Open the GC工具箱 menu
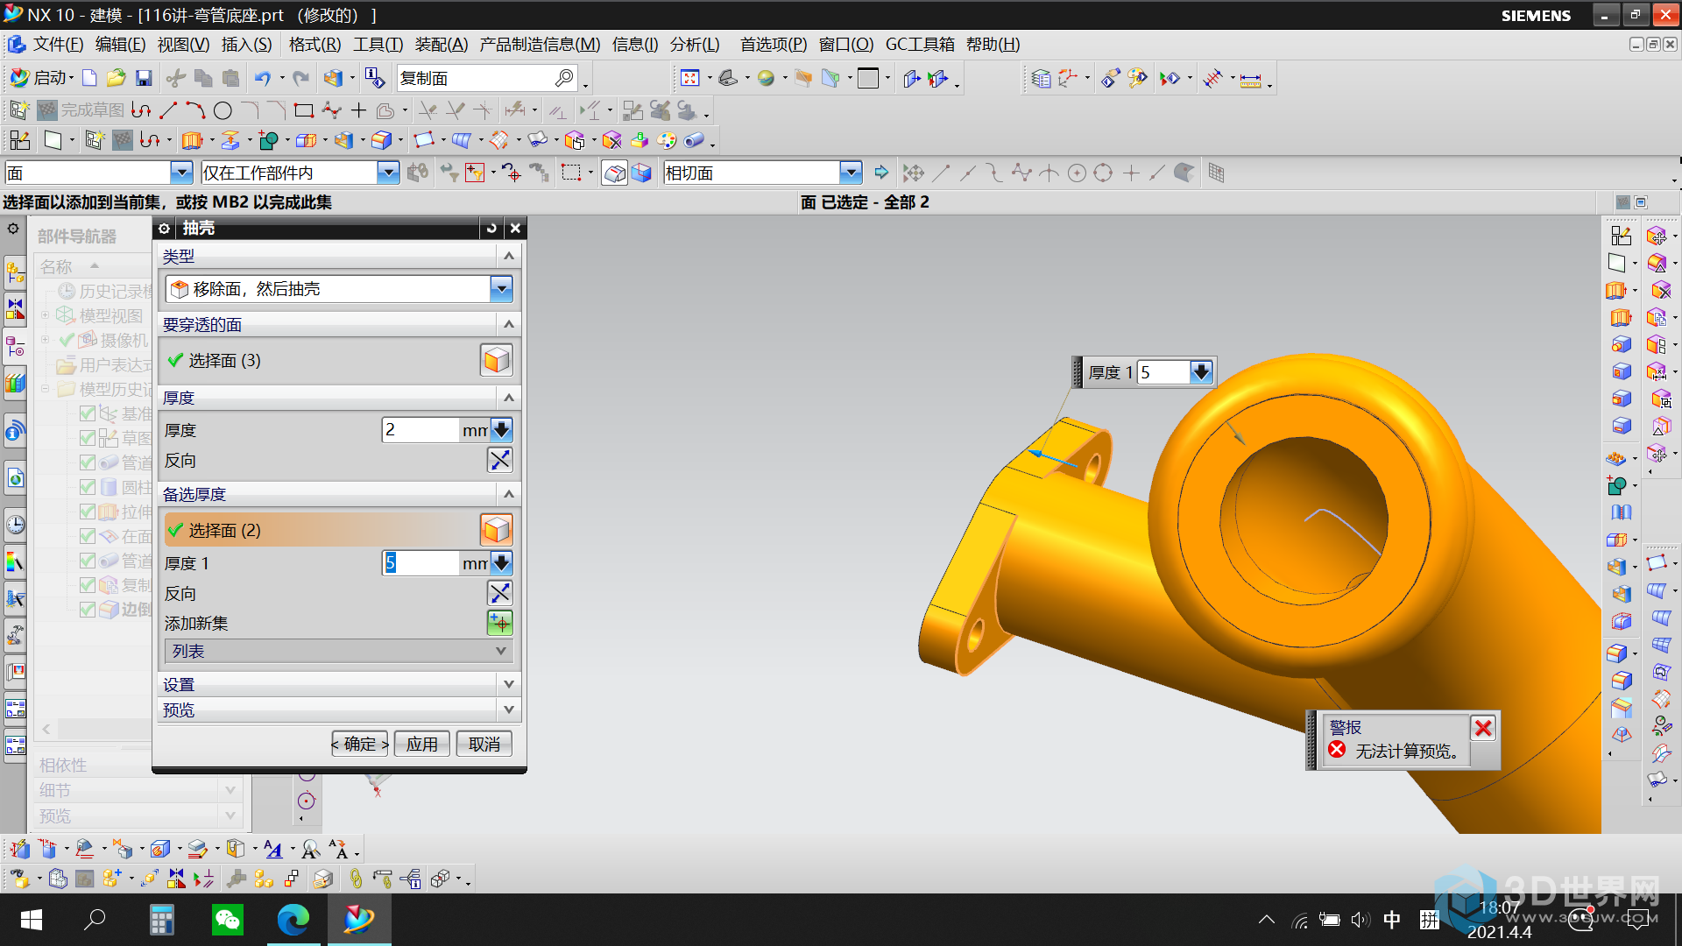Viewport: 1682px width, 946px height. 920,45
